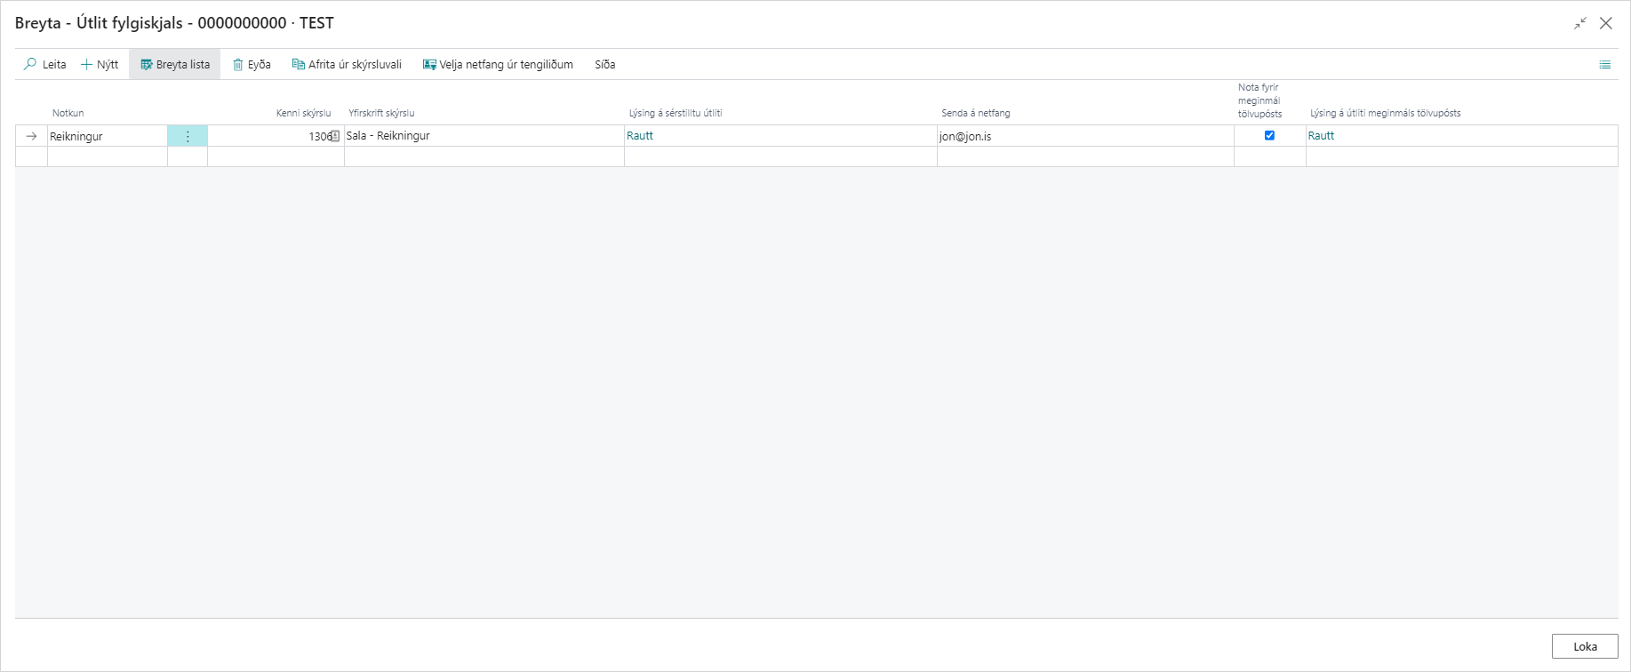This screenshot has height=672, width=1631.
Task: Click the Loka button
Action: coord(1584,646)
